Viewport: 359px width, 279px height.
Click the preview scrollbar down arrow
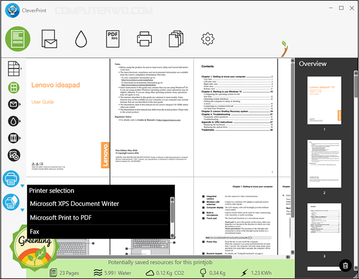pos(293,252)
